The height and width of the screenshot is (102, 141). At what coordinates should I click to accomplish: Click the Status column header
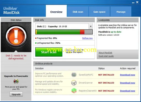(x=101, y=69)
